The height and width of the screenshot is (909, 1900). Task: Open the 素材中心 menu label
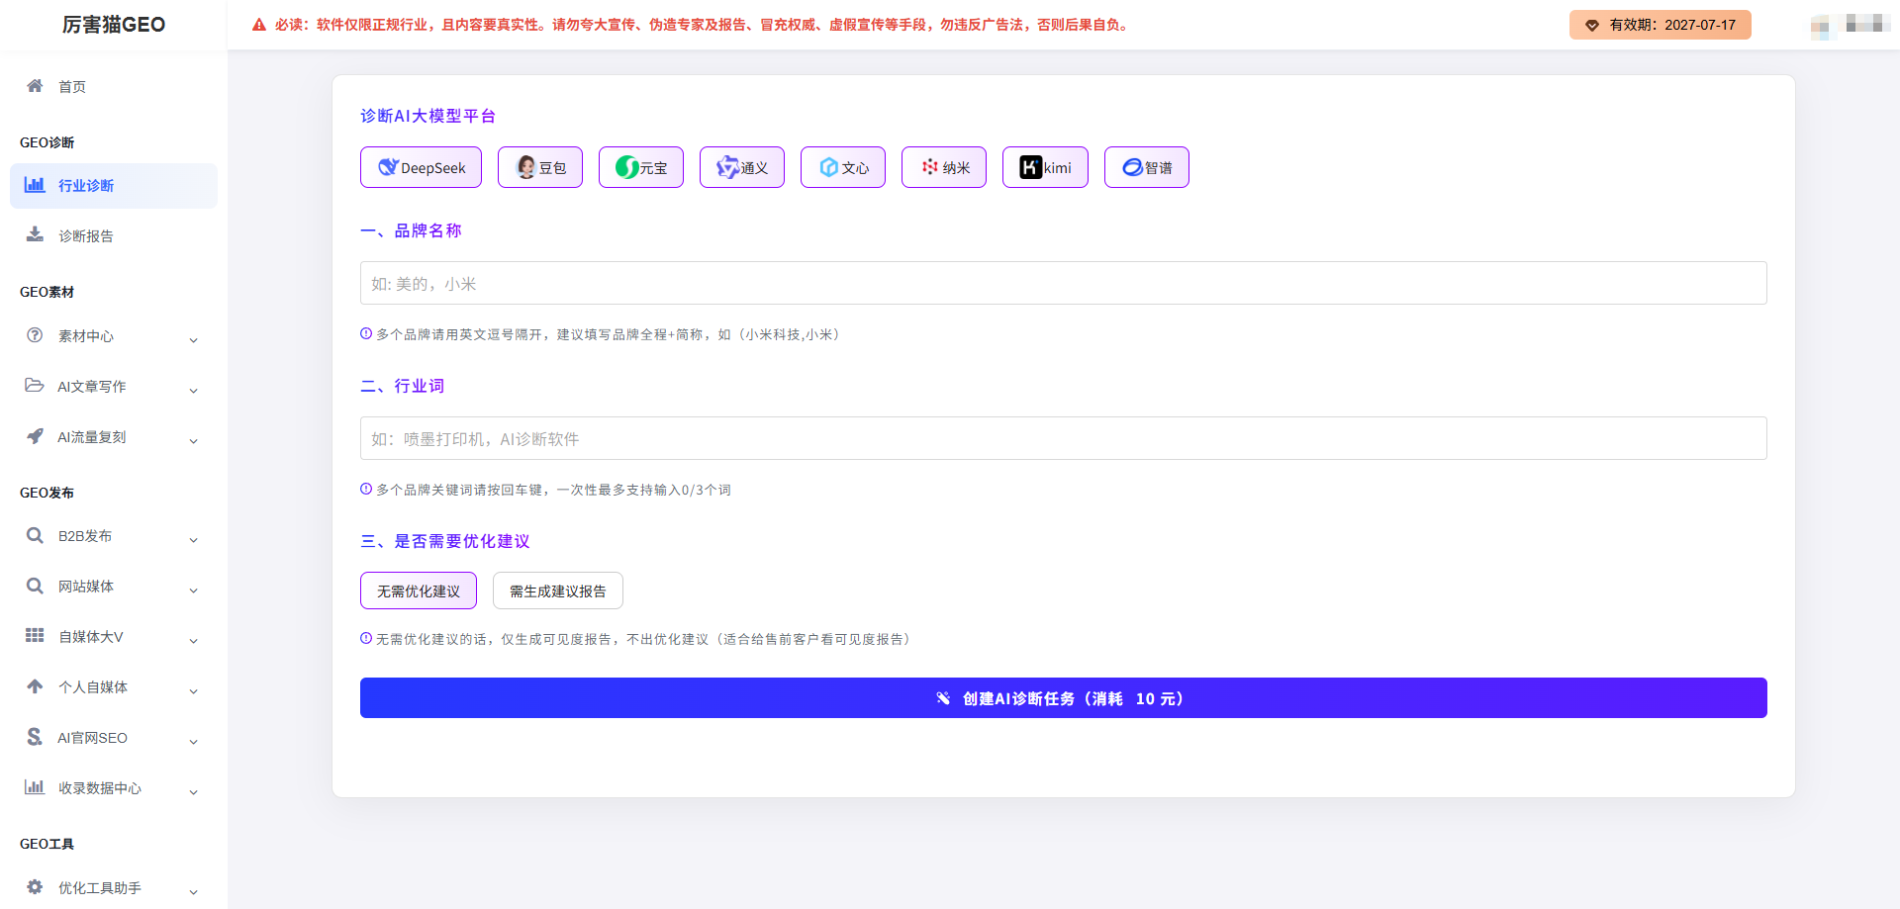click(86, 336)
